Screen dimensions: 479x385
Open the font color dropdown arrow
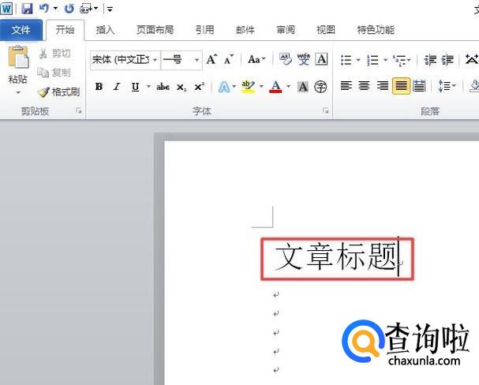pos(288,87)
